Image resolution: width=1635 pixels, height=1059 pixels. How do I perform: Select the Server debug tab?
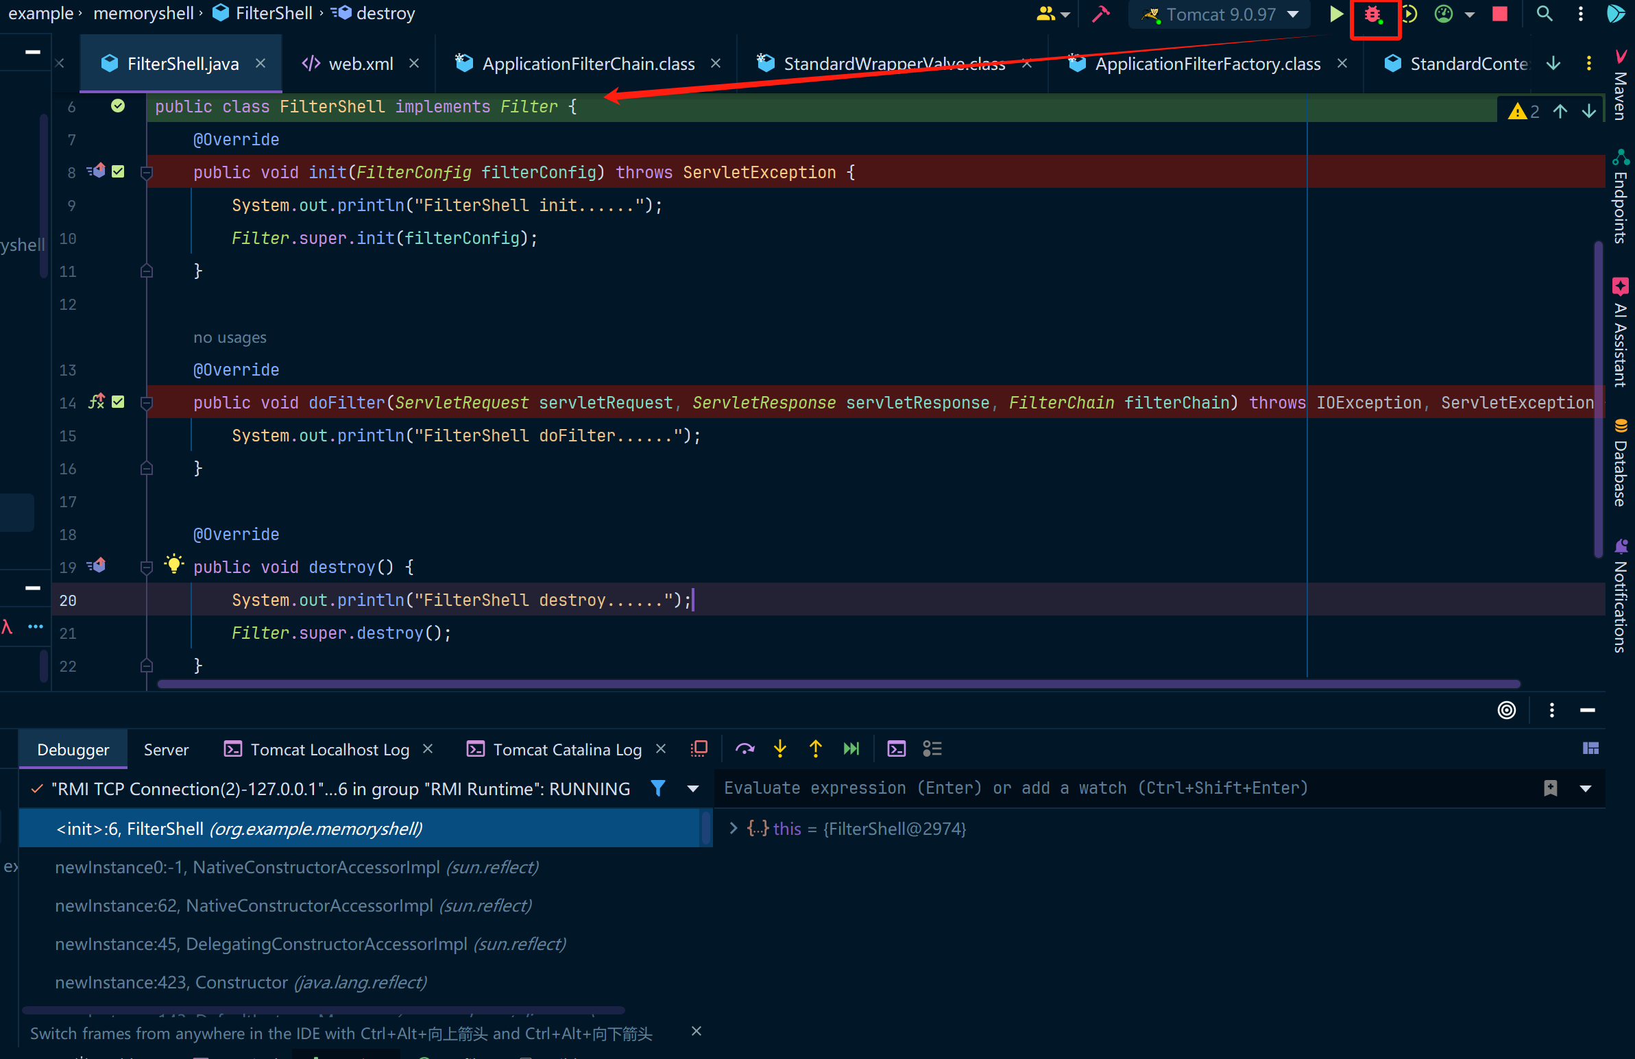coord(166,750)
